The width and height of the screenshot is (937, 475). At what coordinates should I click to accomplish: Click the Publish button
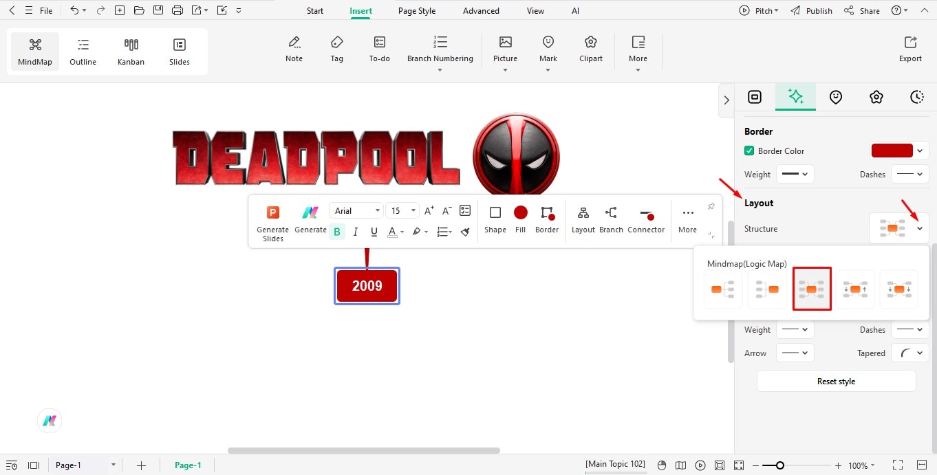tap(811, 11)
